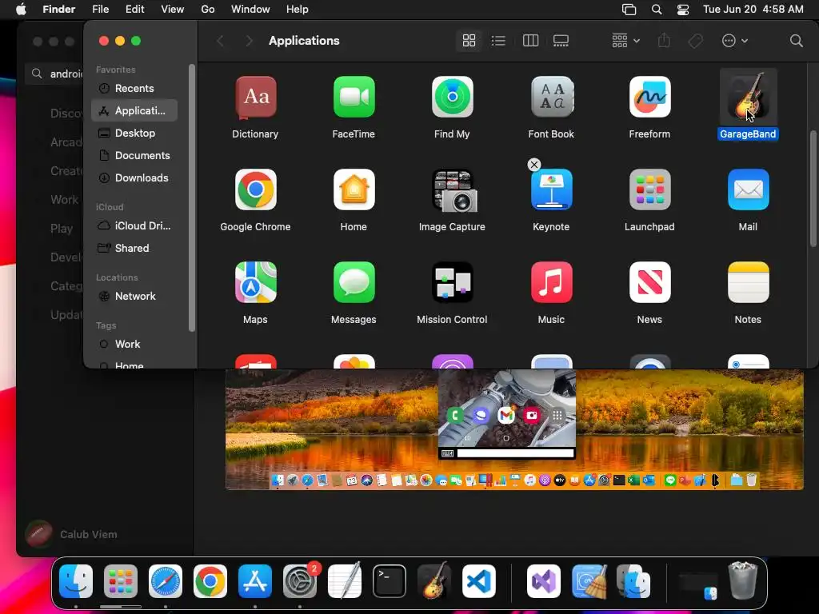Select the Home app icon
Screen dimensions: 819x614
354,189
